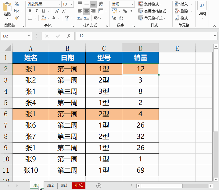
Task: Apply comma thousands separator style
Action: [x=131, y=11]
